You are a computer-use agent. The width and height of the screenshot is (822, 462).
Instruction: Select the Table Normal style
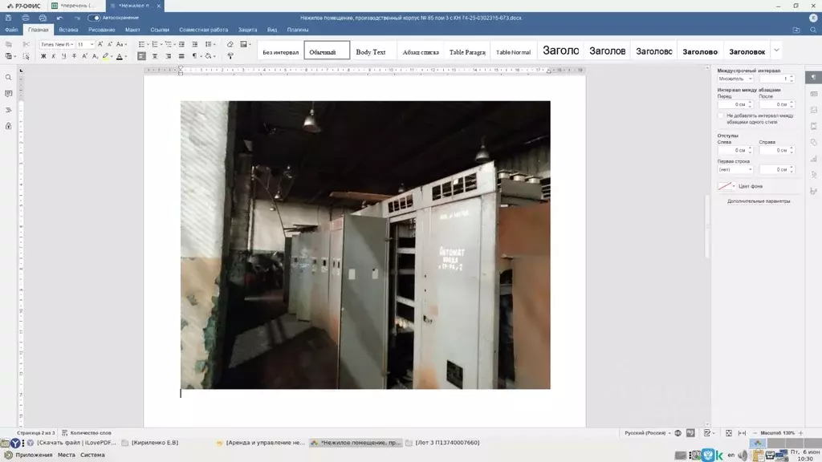coord(513,51)
